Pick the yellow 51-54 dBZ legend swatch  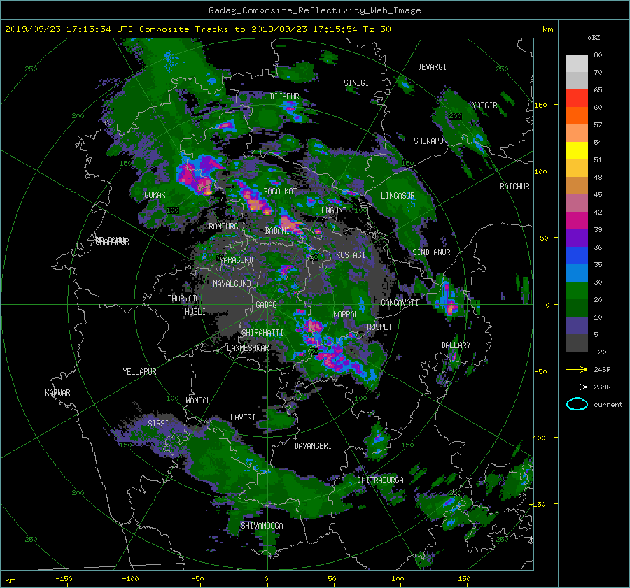[x=577, y=151]
